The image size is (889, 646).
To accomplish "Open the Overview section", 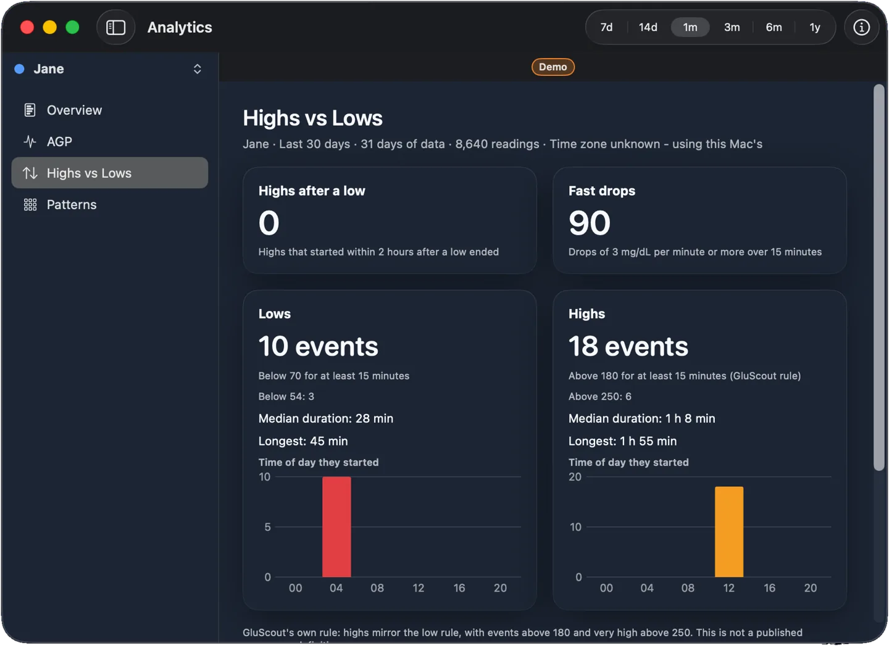I will (110, 110).
